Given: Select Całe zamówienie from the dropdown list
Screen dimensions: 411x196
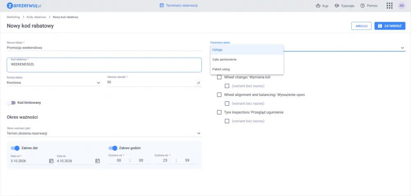Looking at the screenshot, I should [x=247, y=60].
